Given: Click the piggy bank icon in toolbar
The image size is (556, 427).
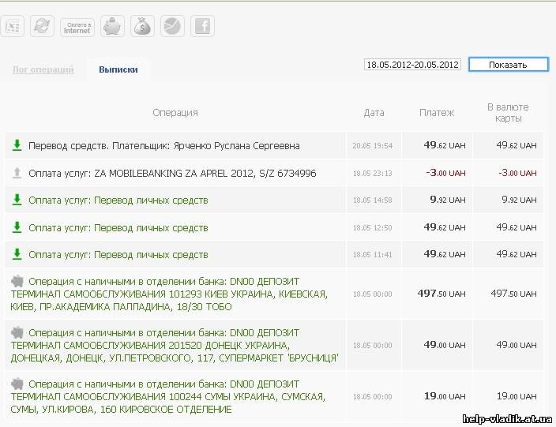Looking at the screenshot, I should click(x=113, y=27).
